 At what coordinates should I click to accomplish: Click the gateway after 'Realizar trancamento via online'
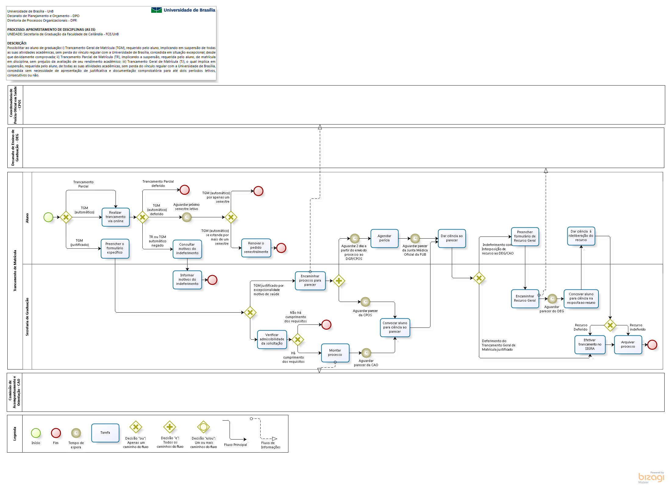142,217
